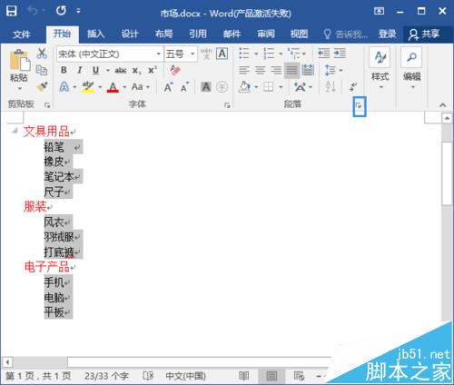Click the Editing magnifier icon
This screenshot has height=385, width=454.
pos(411,57)
